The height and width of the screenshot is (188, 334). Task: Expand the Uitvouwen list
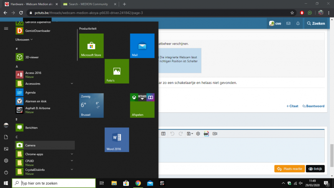coord(24,40)
